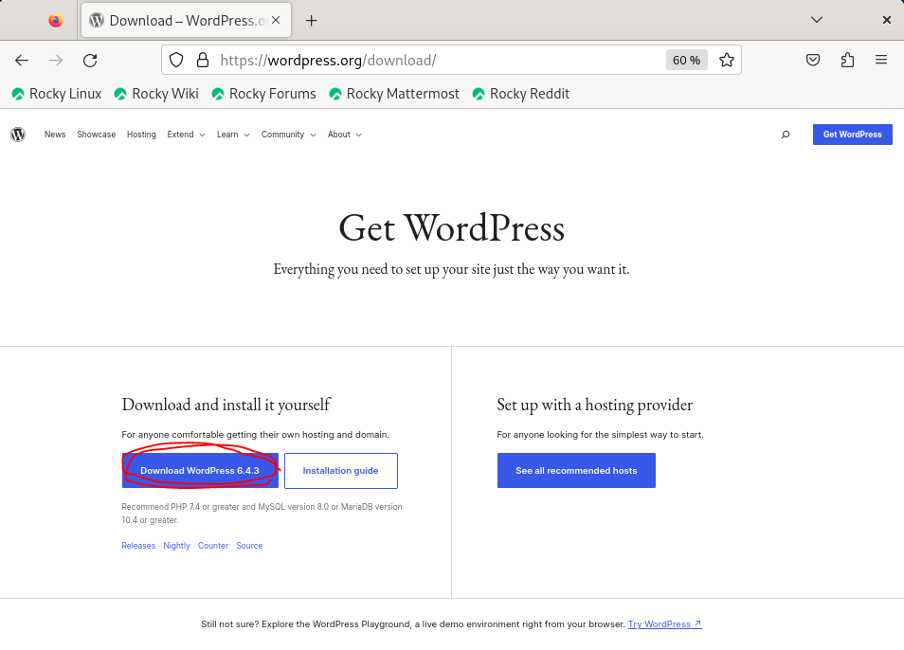Click the forward navigation arrow
Screen dimensions: 904x650
pyautogui.click(x=56, y=60)
